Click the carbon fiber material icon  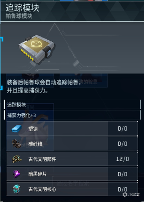coord(16,144)
